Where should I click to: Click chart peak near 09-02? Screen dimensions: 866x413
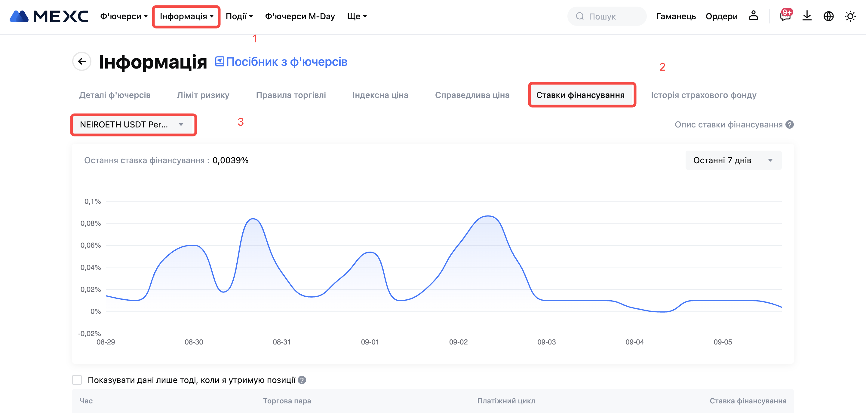tap(488, 216)
